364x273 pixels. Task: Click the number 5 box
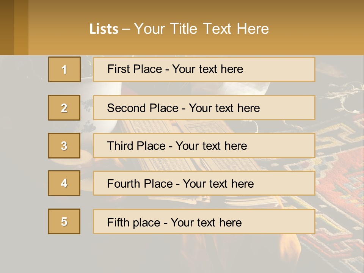click(64, 221)
